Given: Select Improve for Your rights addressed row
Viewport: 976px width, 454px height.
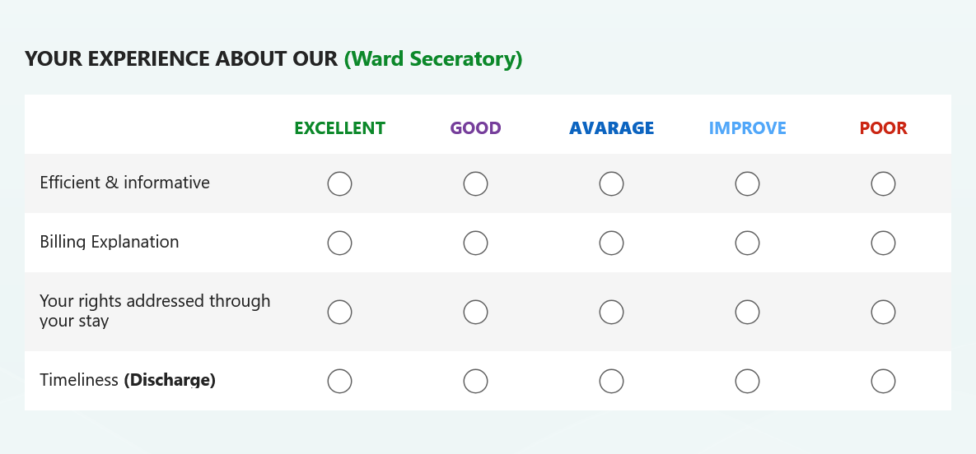Looking at the screenshot, I should point(747,313).
